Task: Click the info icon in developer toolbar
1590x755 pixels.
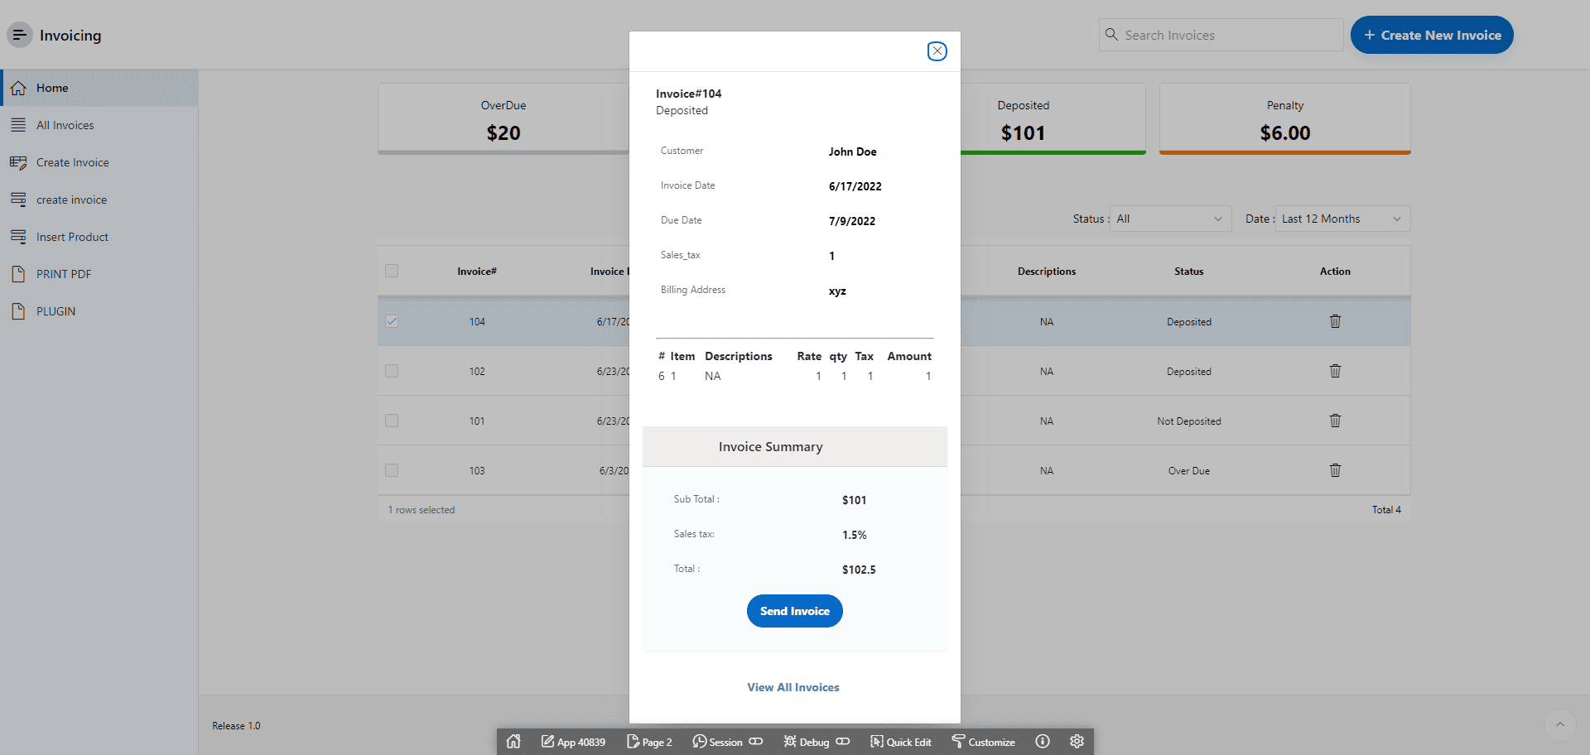Action: tap(1043, 742)
